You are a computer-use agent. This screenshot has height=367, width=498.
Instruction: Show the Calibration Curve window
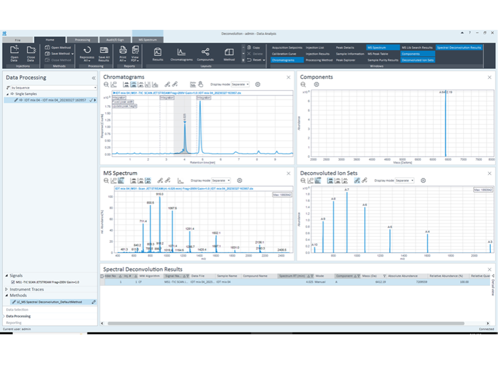click(284, 54)
